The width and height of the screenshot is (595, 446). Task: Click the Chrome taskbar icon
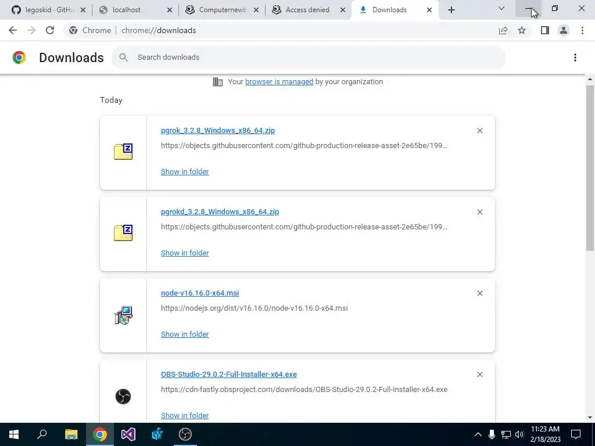(100, 434)
